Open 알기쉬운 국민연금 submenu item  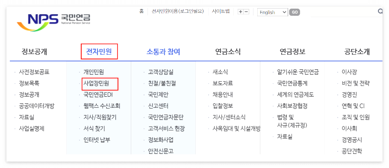coord(298,72)
